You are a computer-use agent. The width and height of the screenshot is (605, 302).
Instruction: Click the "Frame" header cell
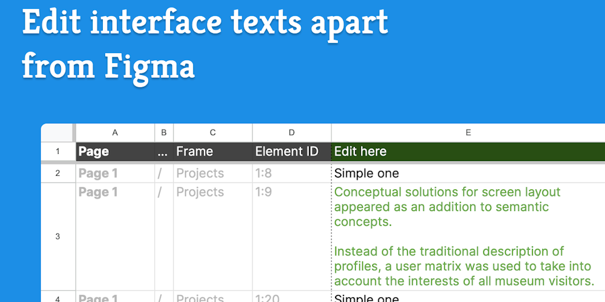point(213,152)
